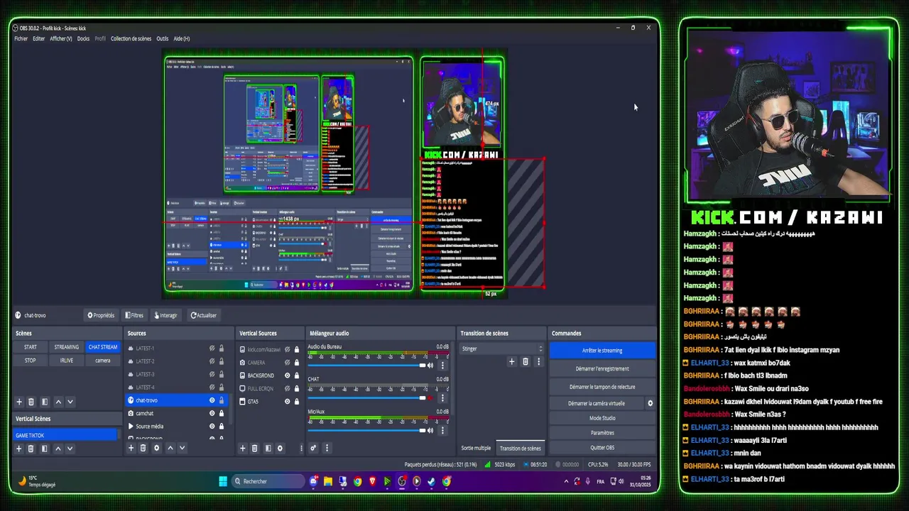Open scene filters icon in Scènes toolbar

45,402
